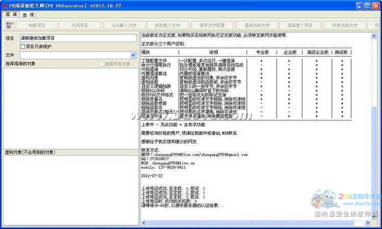Click the 加载项目 toolbar button
Viewport: 382px width, 229px height.
click(x=37, y=25)
